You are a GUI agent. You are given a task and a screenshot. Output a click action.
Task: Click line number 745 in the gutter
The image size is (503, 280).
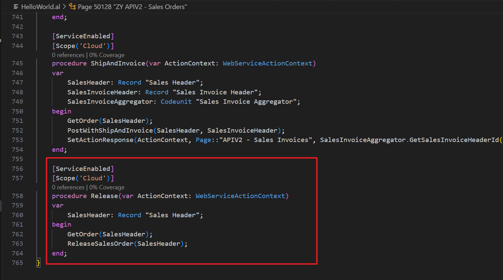(18, 63)
